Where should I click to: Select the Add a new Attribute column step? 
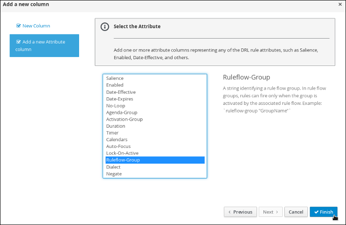point(44,46)
